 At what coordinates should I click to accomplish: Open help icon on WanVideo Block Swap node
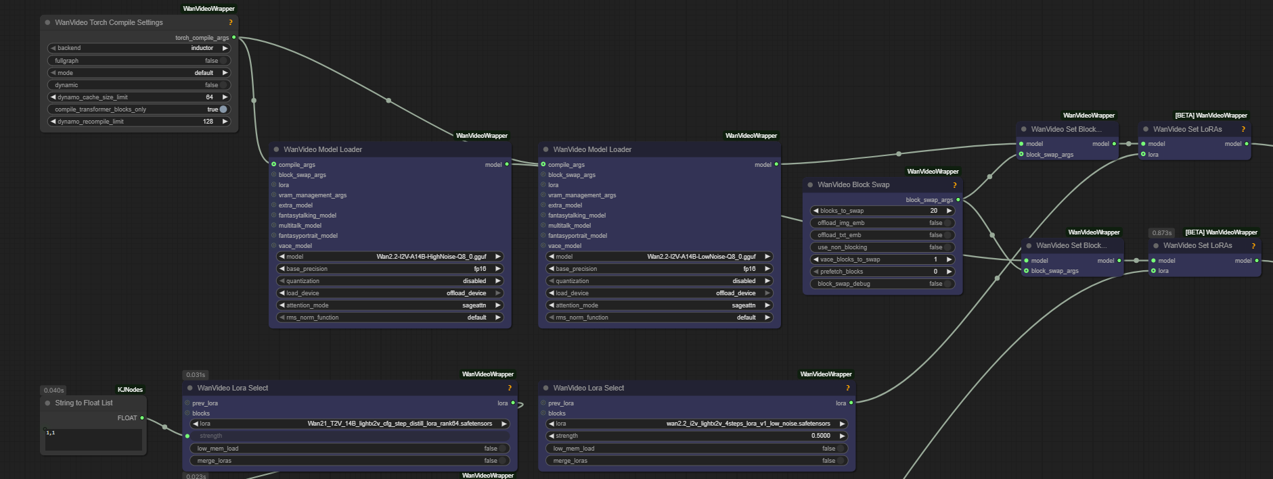(x=955, y=184)
